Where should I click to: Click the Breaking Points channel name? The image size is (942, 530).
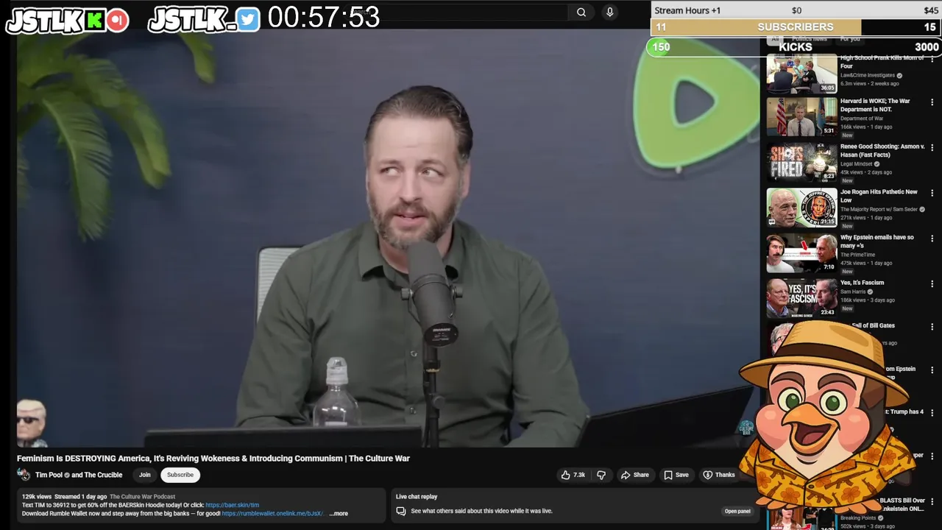click(860, 517)
